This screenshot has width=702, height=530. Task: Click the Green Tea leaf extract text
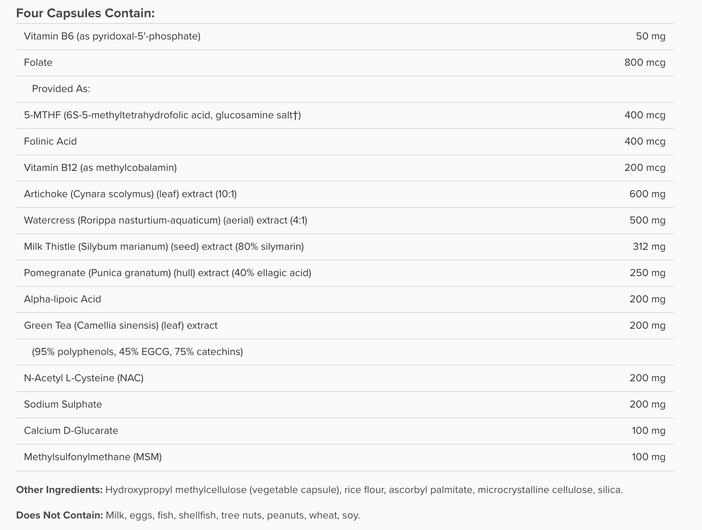pos(121,325)
